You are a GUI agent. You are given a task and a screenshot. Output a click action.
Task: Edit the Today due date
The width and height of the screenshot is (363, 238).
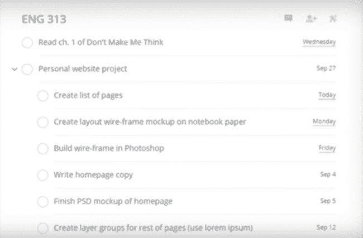[x=327, y=95]
